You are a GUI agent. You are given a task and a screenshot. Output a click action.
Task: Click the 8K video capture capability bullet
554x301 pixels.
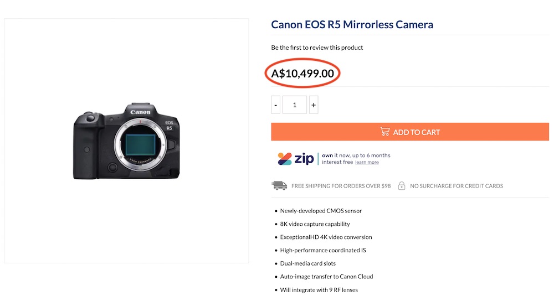(315, 224)
